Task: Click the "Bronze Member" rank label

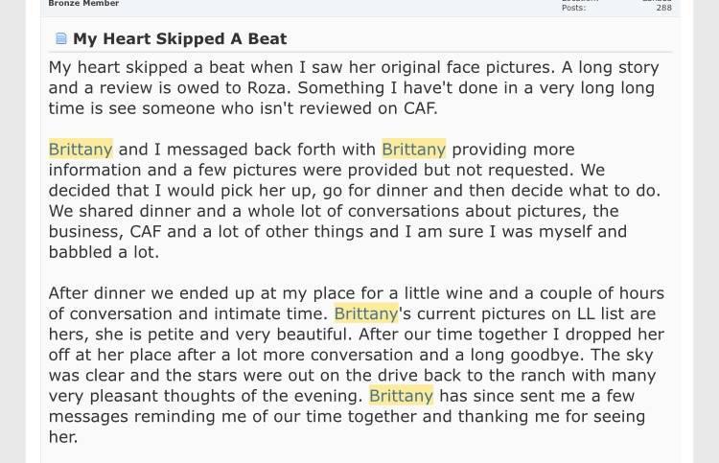Action: click(83, 4)
